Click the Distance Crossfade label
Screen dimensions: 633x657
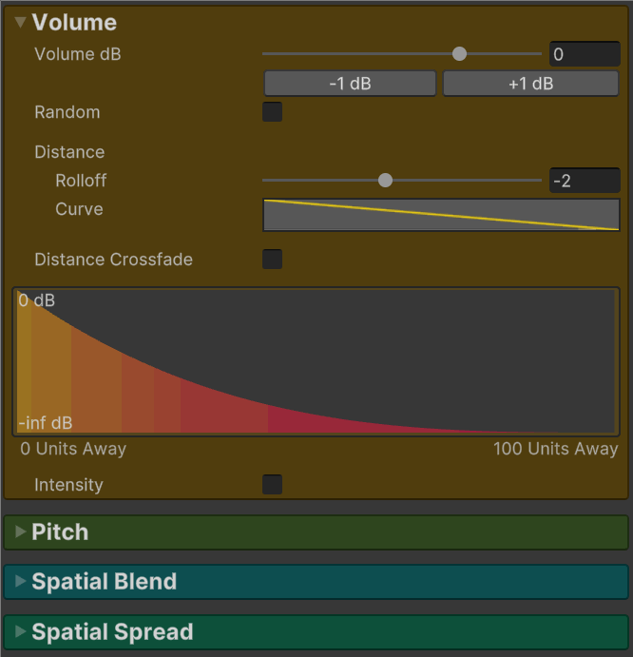tap(113, 260)
